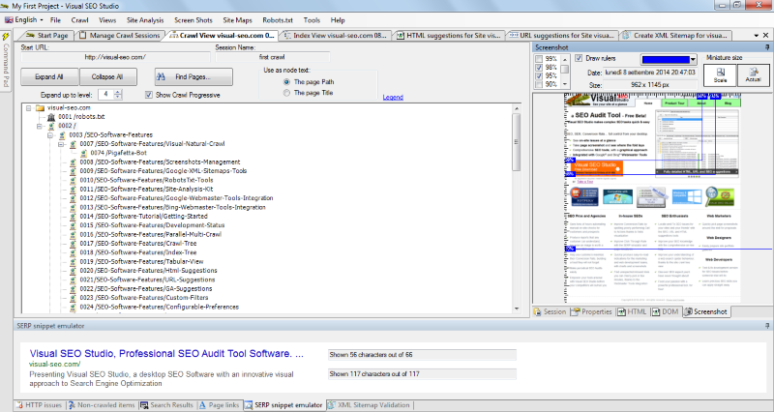
Task: Select The page Title radio button
Action: (x=286, y=93)
